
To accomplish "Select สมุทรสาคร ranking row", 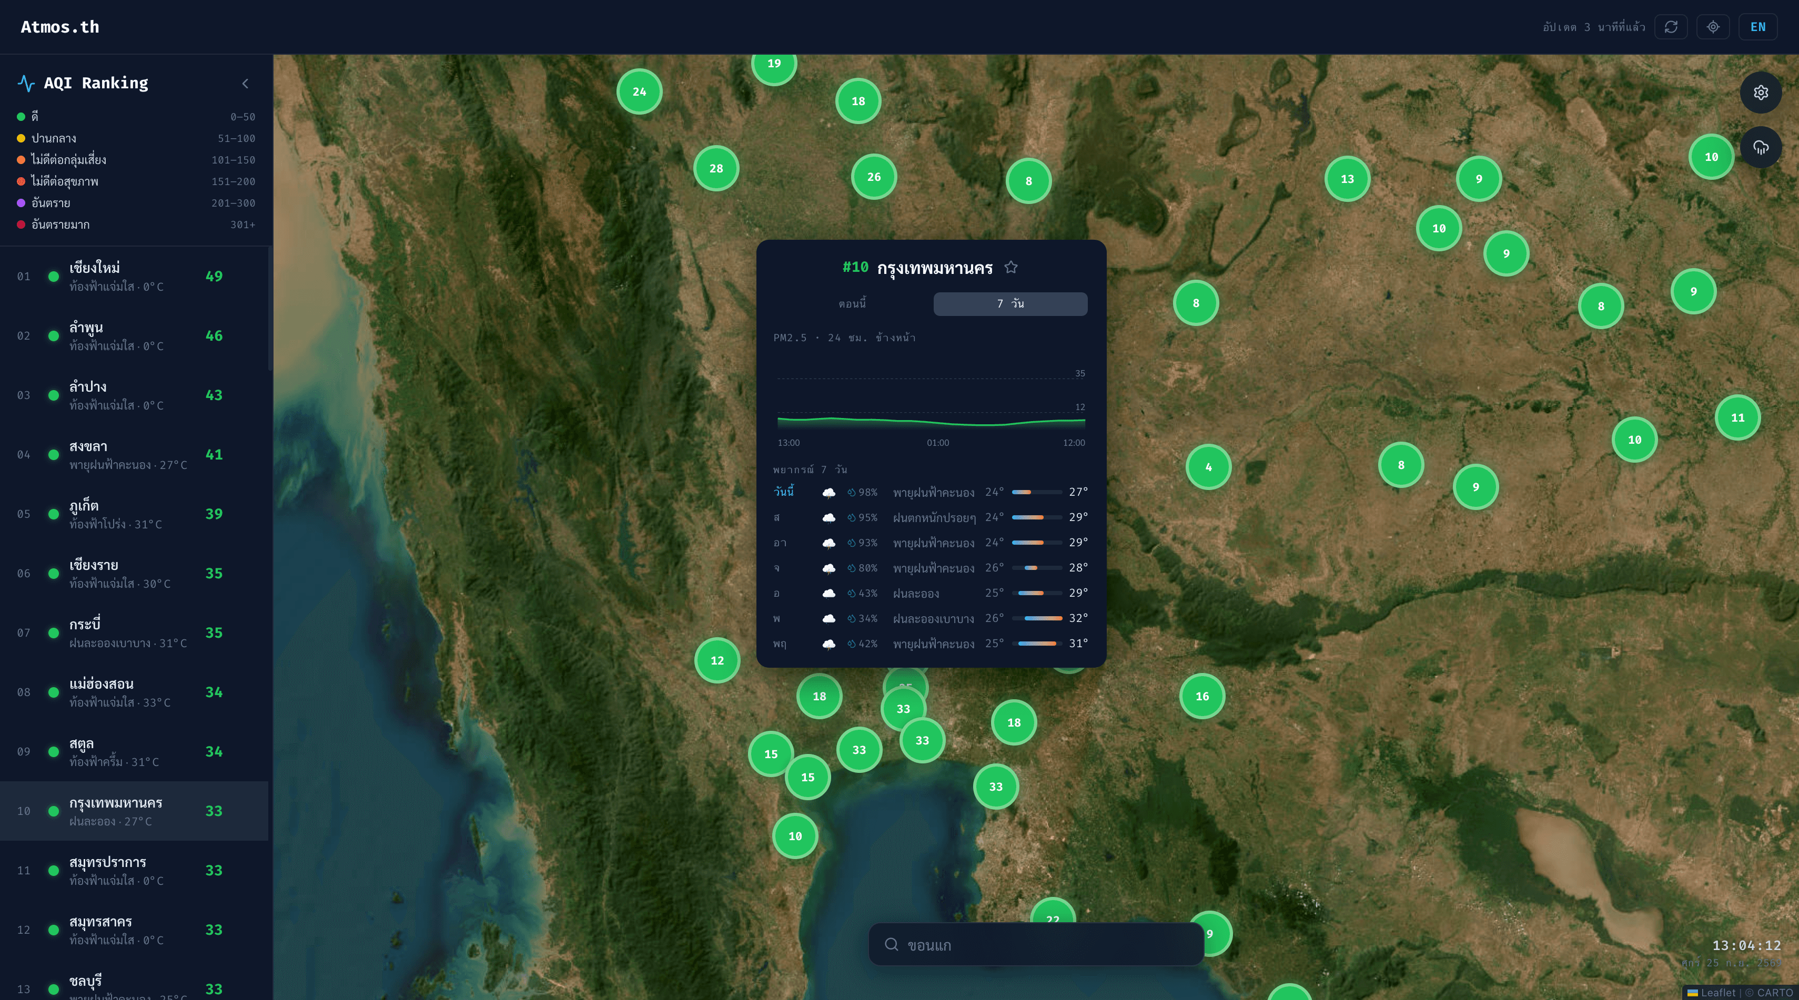I will point(134,930).
